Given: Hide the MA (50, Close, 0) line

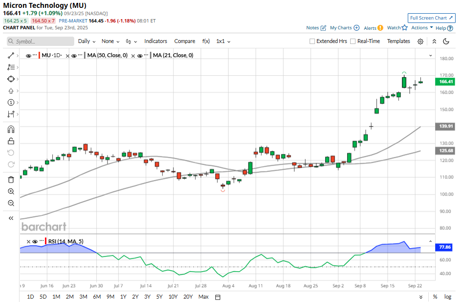Looking at the screenshot, I should click(x=74, y=56).
